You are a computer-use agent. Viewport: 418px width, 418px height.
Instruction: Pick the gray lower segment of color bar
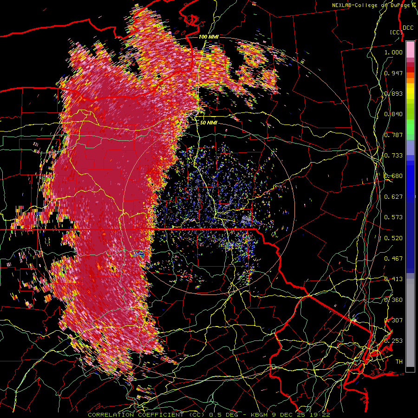tap(410, 323)
